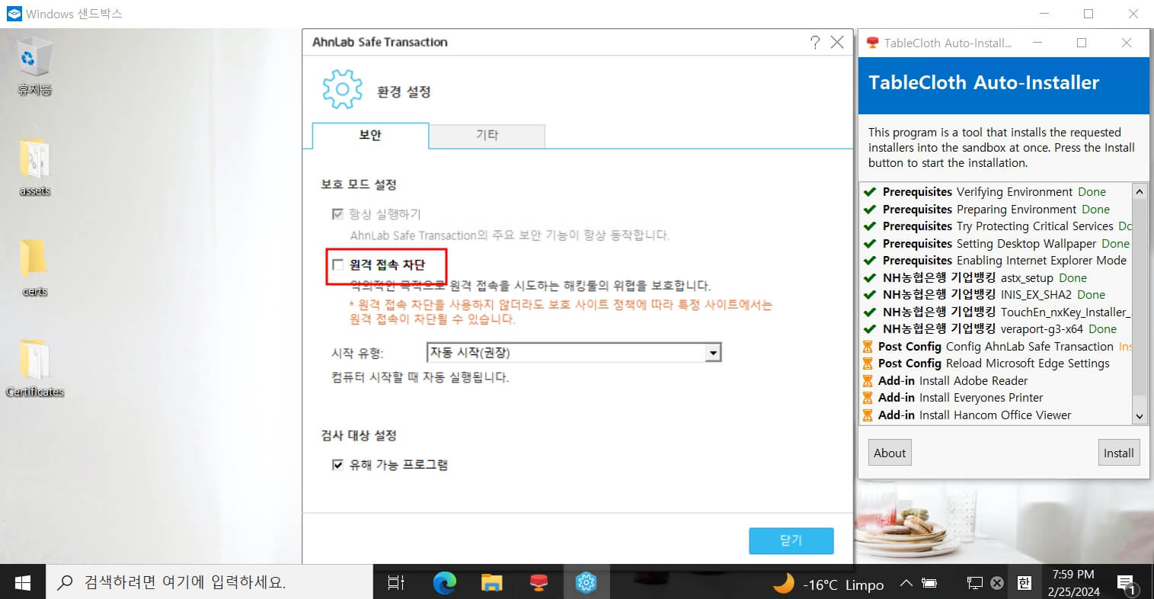Switch to the 보안 tab

[370, 135]
